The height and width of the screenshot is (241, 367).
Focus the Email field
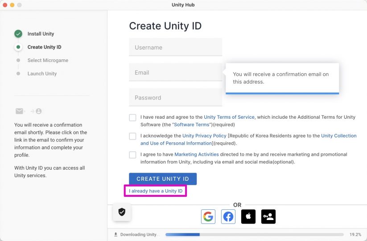pos(175,72)
